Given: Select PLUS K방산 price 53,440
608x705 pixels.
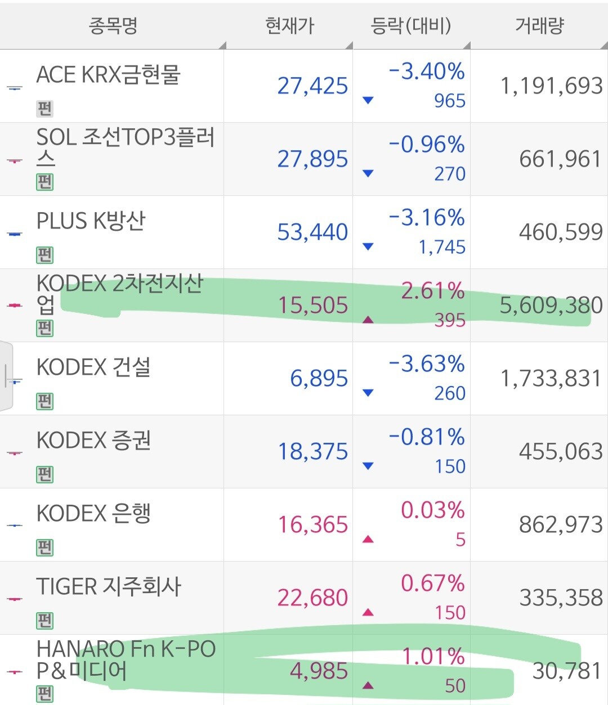Looking at the screenshot, I should tap(312, 232).
